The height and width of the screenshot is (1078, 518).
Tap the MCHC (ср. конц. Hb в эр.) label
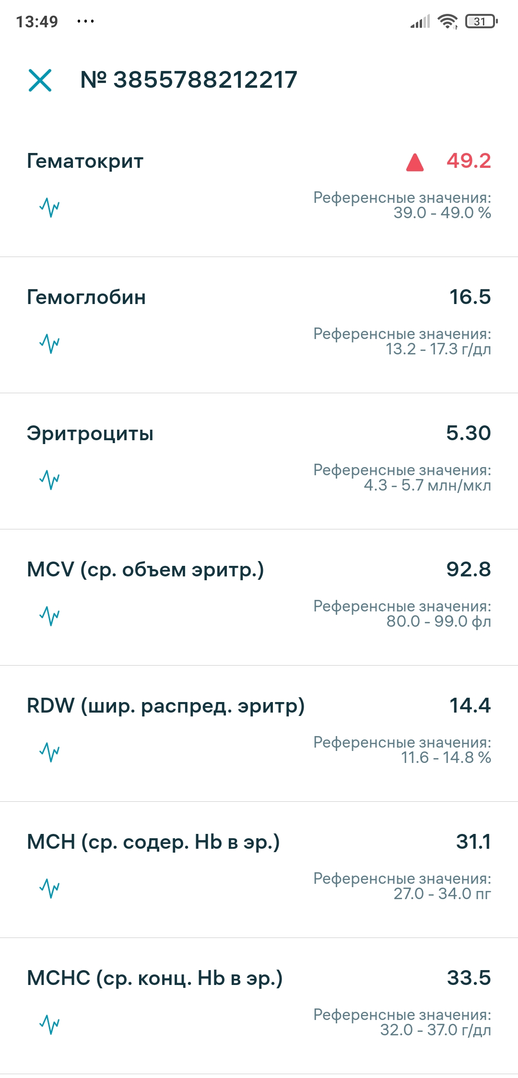click(x=155, y=978)
